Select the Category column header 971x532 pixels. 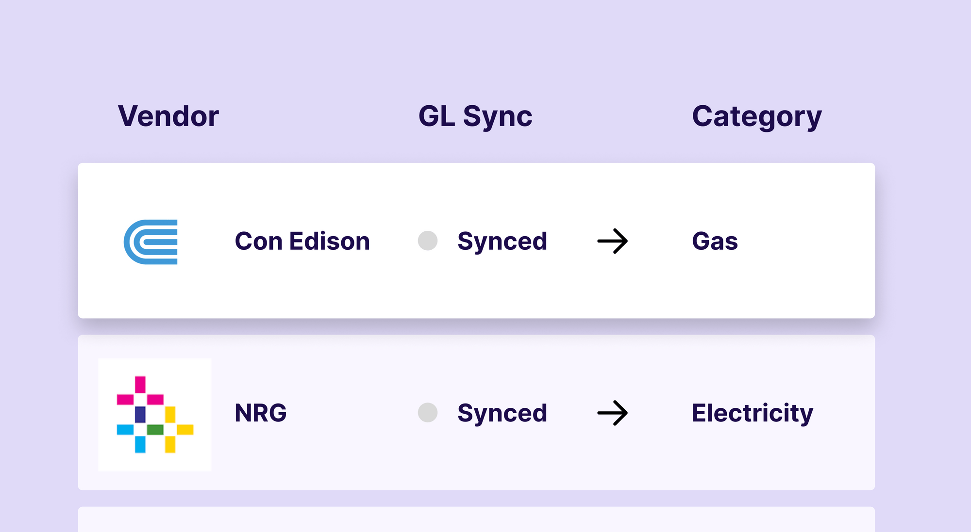[x=756, y=117]
